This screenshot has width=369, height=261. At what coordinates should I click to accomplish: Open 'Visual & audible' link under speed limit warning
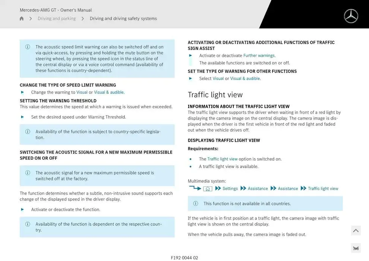109,92
